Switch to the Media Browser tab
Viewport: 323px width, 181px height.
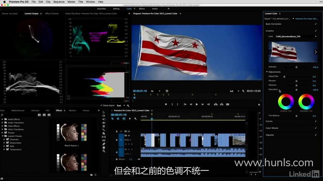click(18, 110)
